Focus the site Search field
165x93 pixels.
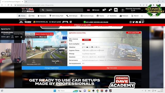[61, 10]
